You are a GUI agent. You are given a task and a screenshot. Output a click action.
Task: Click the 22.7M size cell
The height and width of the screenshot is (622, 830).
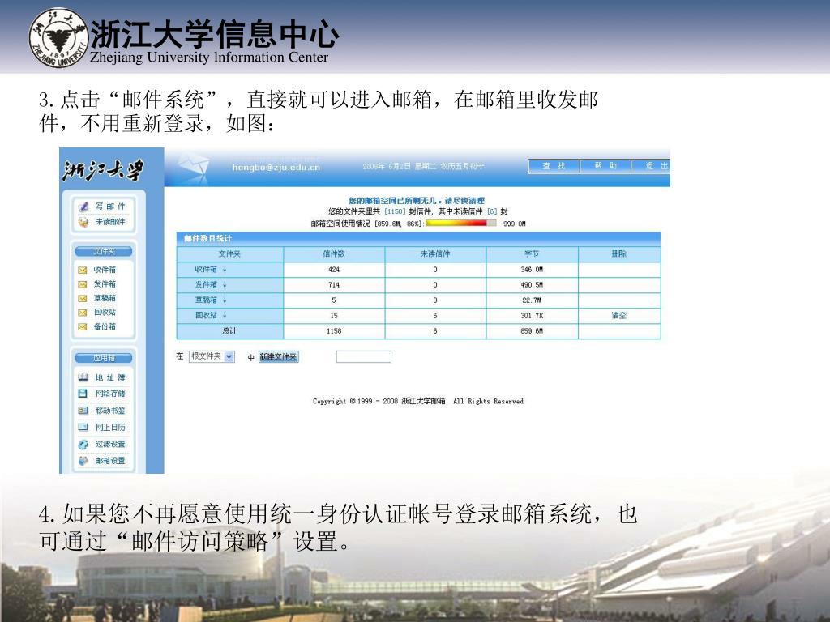[x=532, y=300]
